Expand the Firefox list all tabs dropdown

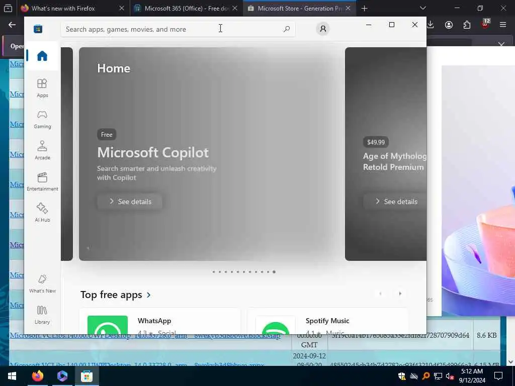(x=422, y=8)
